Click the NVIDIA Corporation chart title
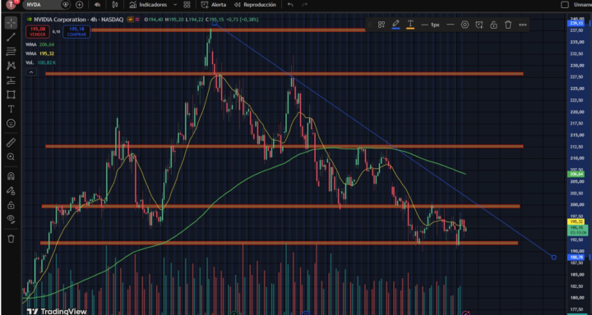 [59, 20]
